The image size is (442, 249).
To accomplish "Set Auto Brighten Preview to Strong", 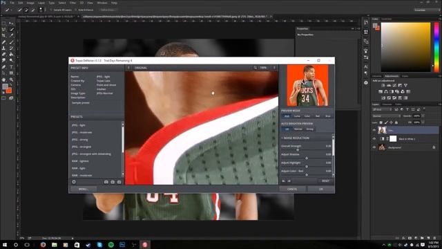I will point(310,129).
